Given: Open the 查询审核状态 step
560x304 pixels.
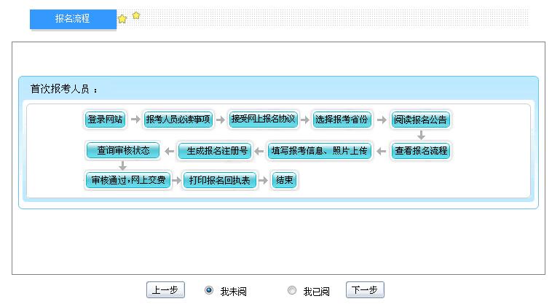Looking at the screenshot, I should click(122, 150).
